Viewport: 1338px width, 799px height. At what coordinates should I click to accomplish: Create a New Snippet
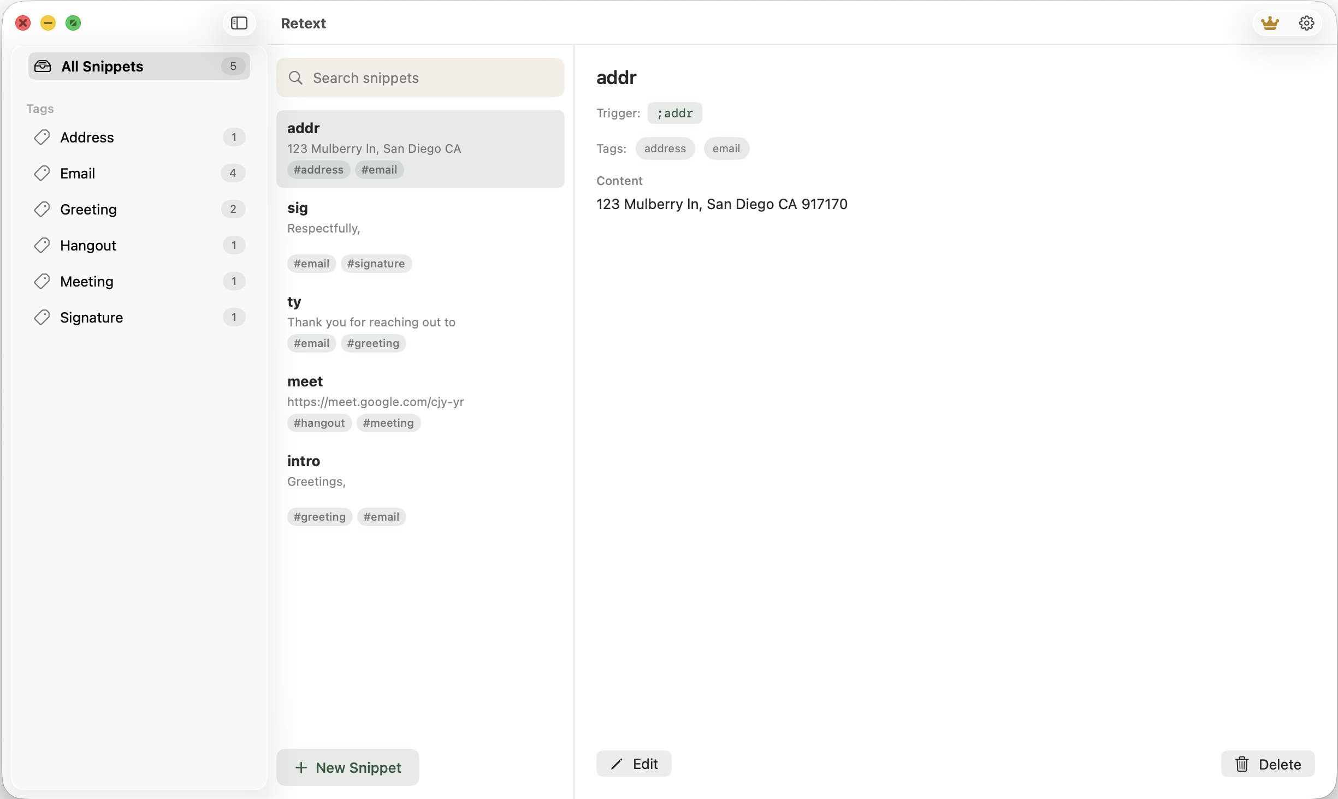pos(348,767)
